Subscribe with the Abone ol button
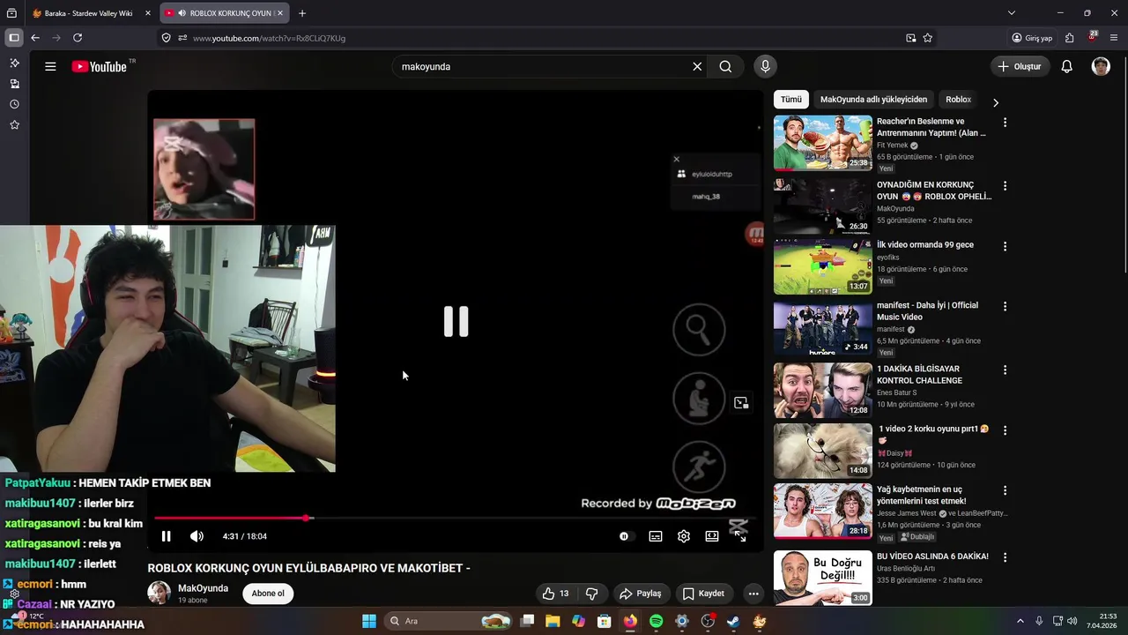This screenshot has width=1128, height=635. click(268, 594)
